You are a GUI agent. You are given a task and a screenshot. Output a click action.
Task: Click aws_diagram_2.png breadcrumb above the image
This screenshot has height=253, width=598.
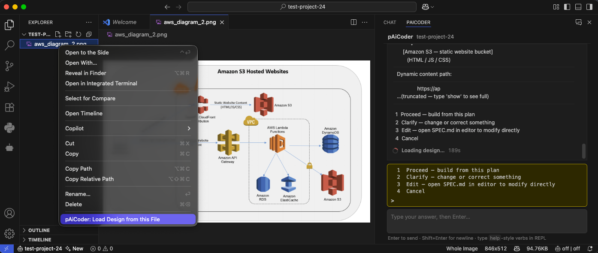click(x=137, y=34)
